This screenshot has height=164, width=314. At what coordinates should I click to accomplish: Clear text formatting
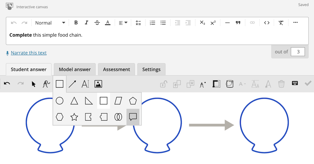tap(281, 23)
